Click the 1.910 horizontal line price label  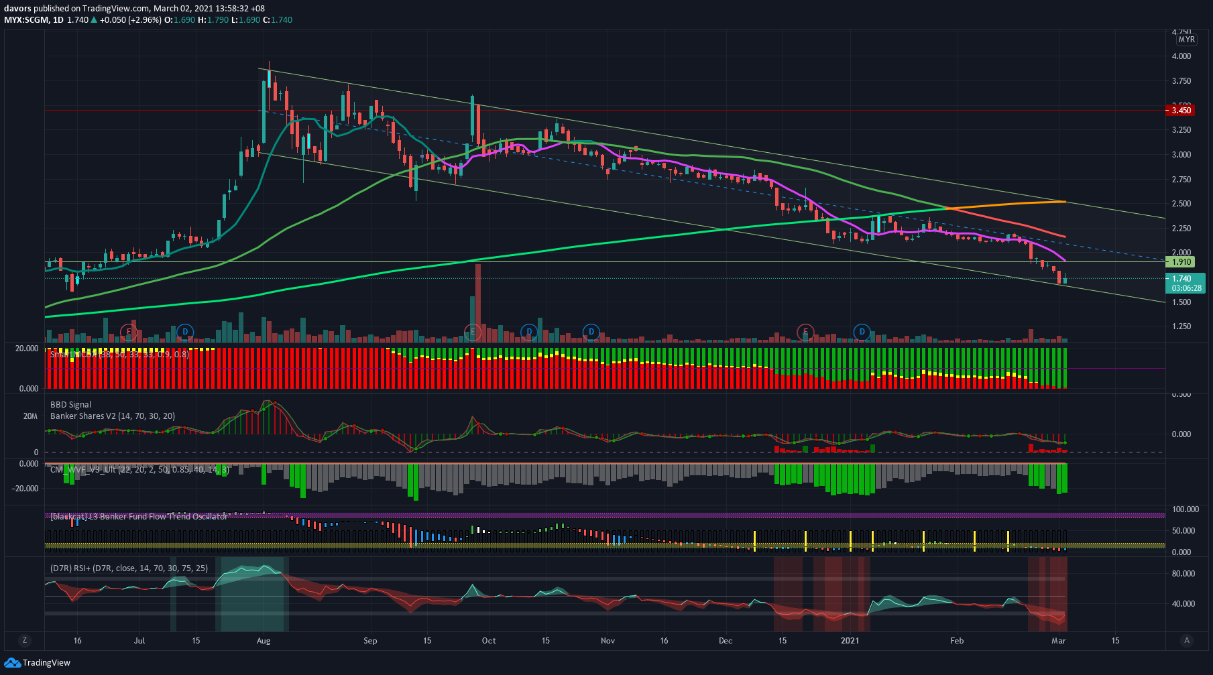pyautogui.click(x=1181, y=262)
